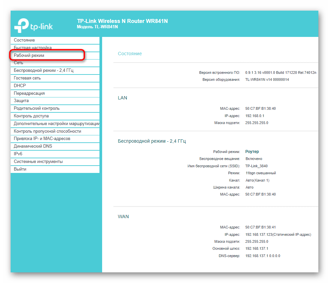
Task: Open Контроль пропускной способности
Action: [55, 131]
